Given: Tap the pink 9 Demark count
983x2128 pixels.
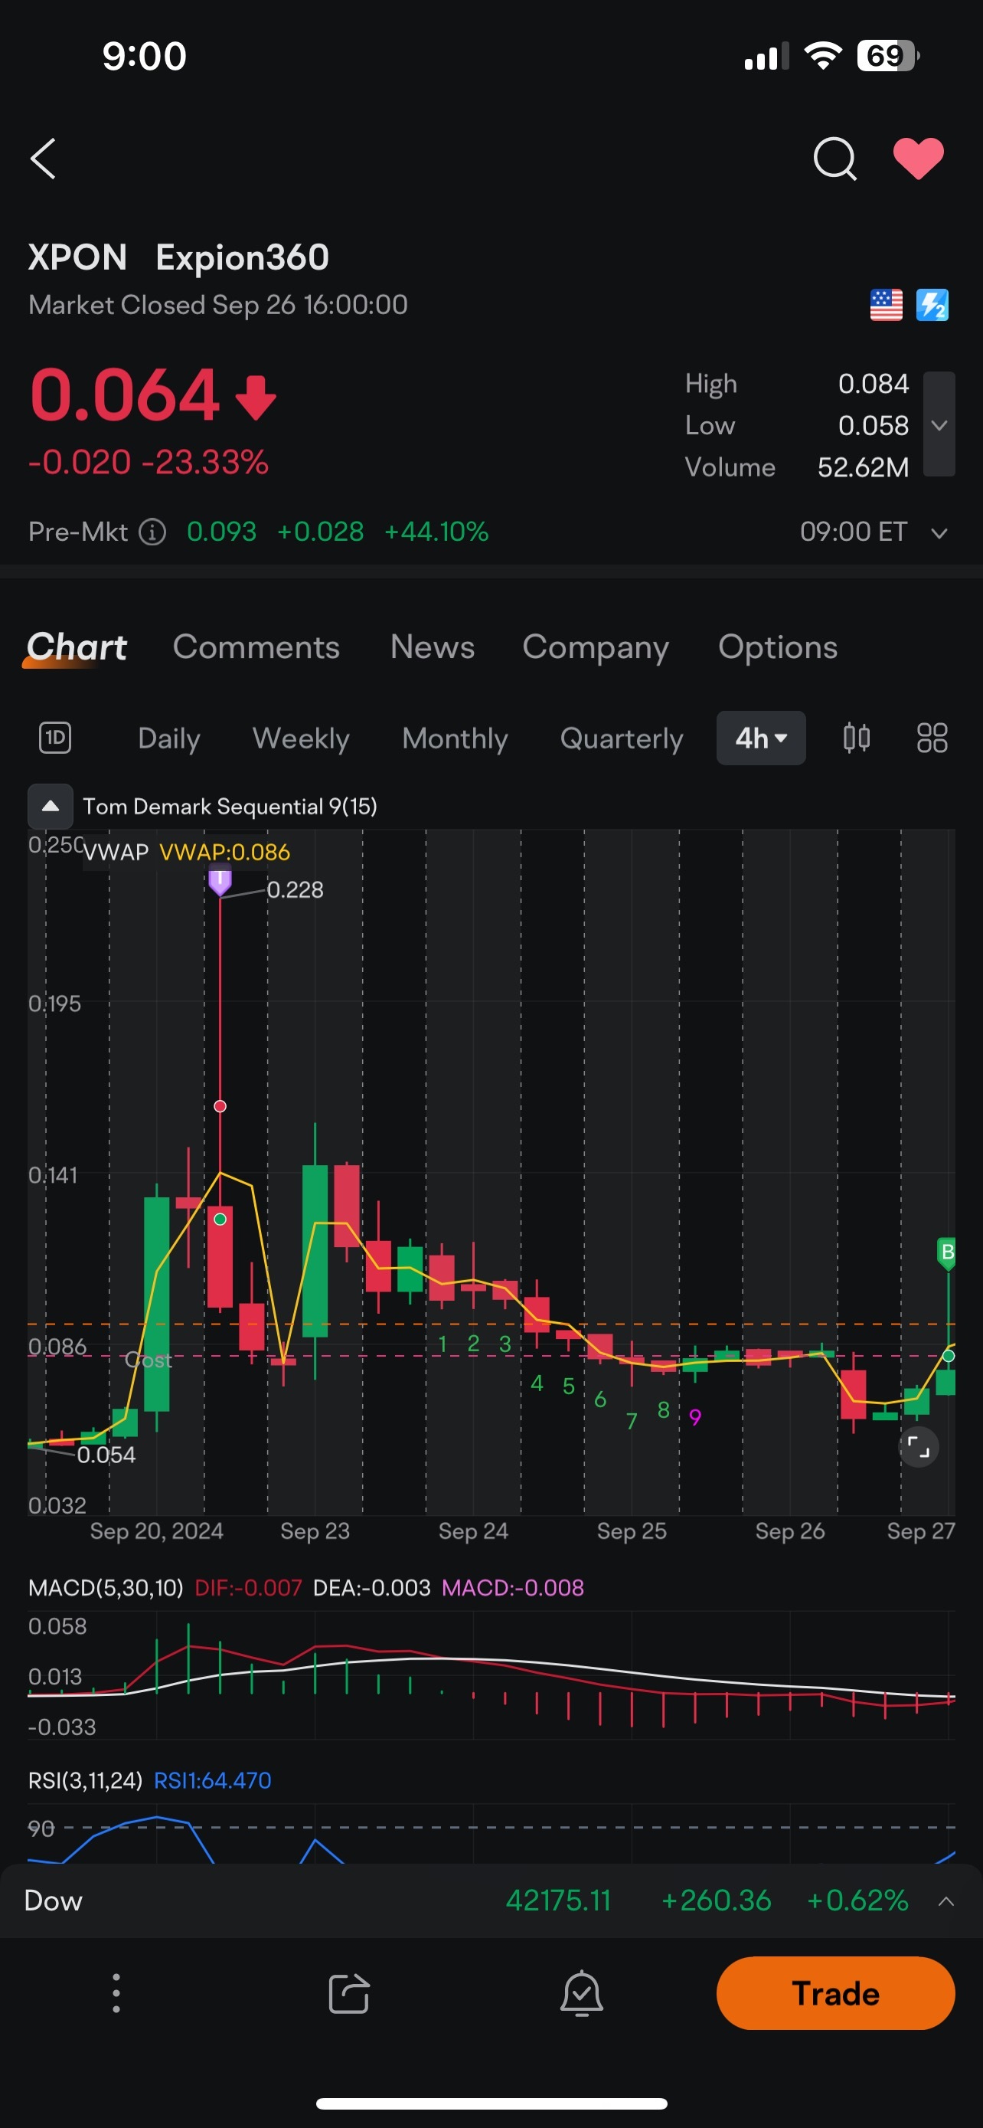Looking at the screenshot, I should tap(695, 1418).
